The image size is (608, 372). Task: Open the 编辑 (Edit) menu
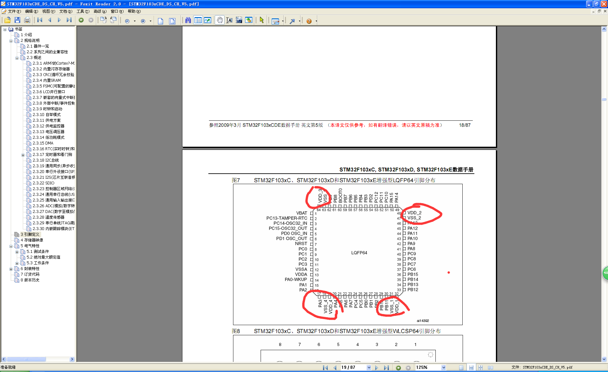pyautogui.click(x=32, y=11)
